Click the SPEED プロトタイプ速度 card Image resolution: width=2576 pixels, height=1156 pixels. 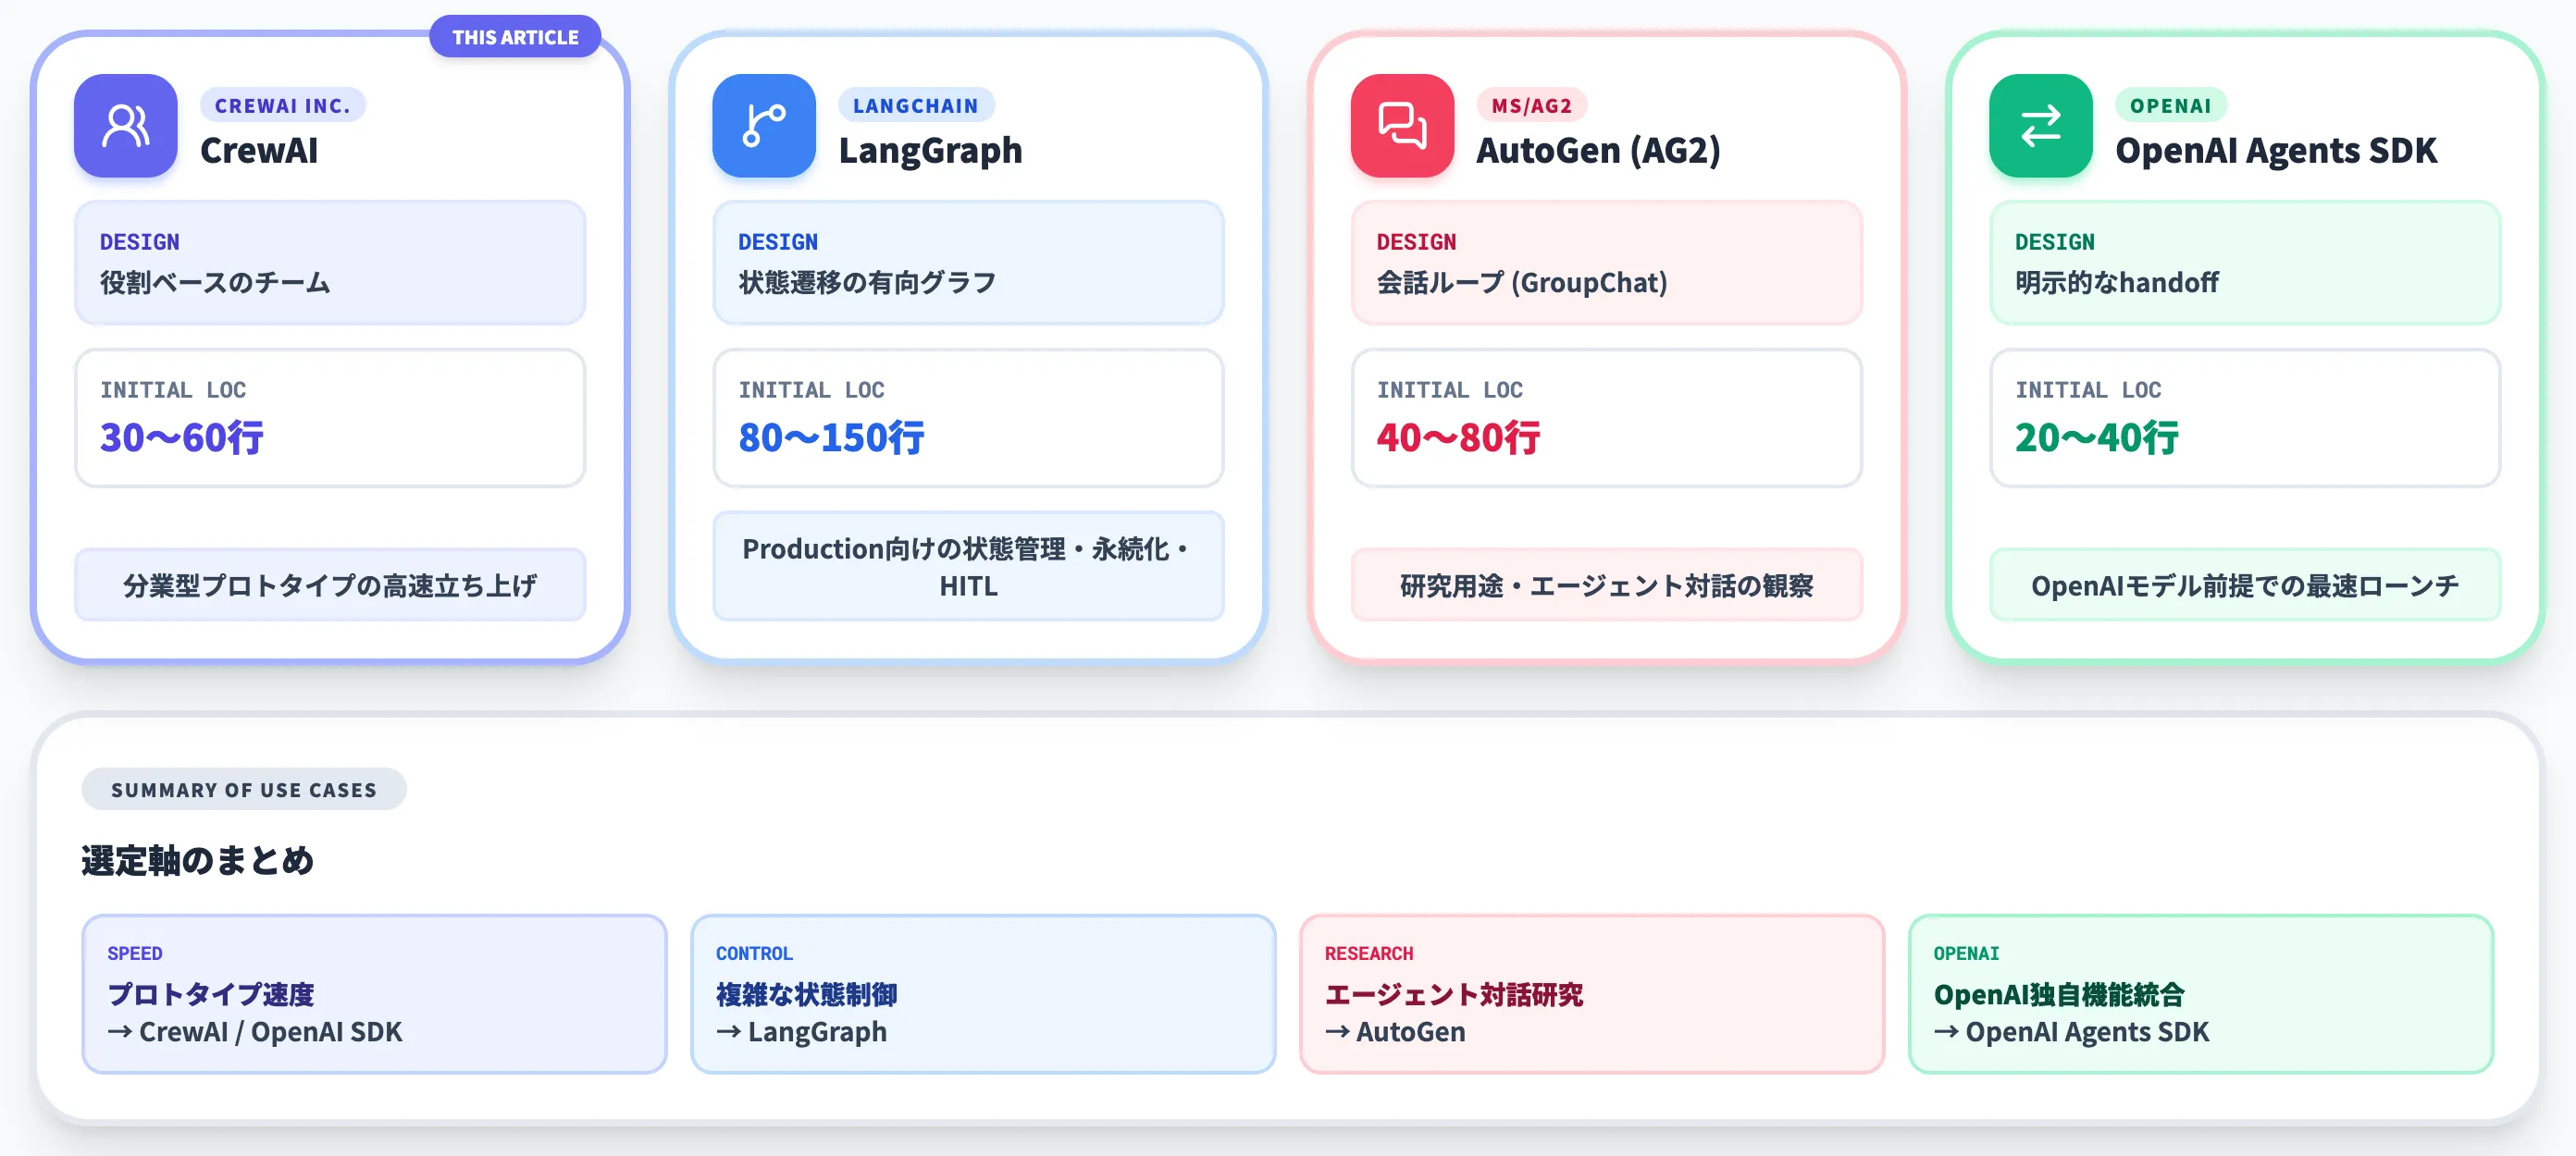pyautogui.click(x=374, y=994)
